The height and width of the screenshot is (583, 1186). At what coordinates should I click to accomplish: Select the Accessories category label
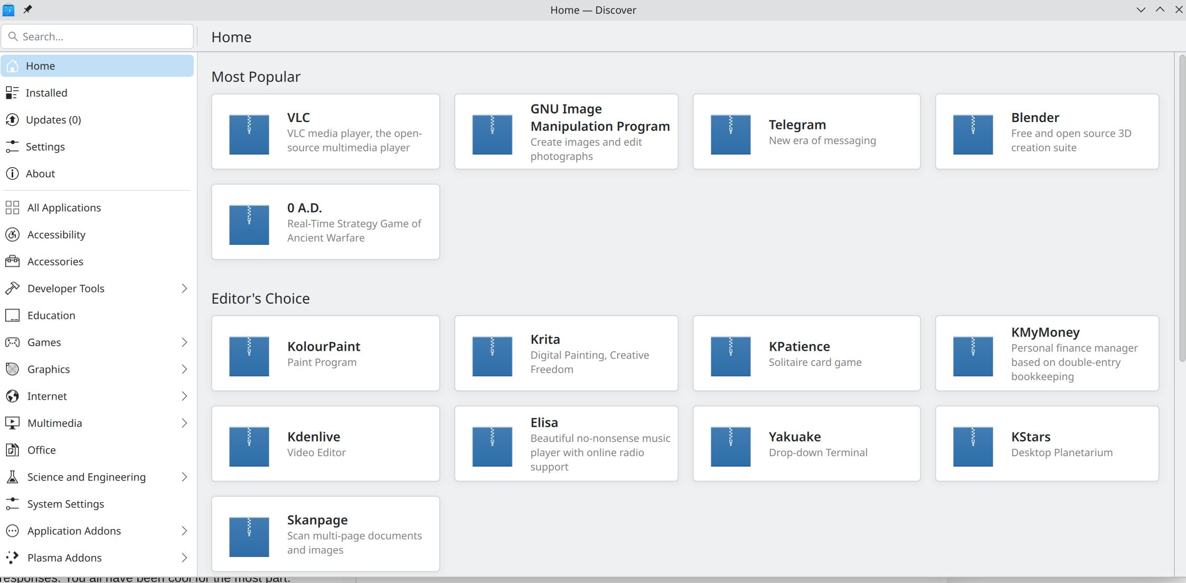55,261
